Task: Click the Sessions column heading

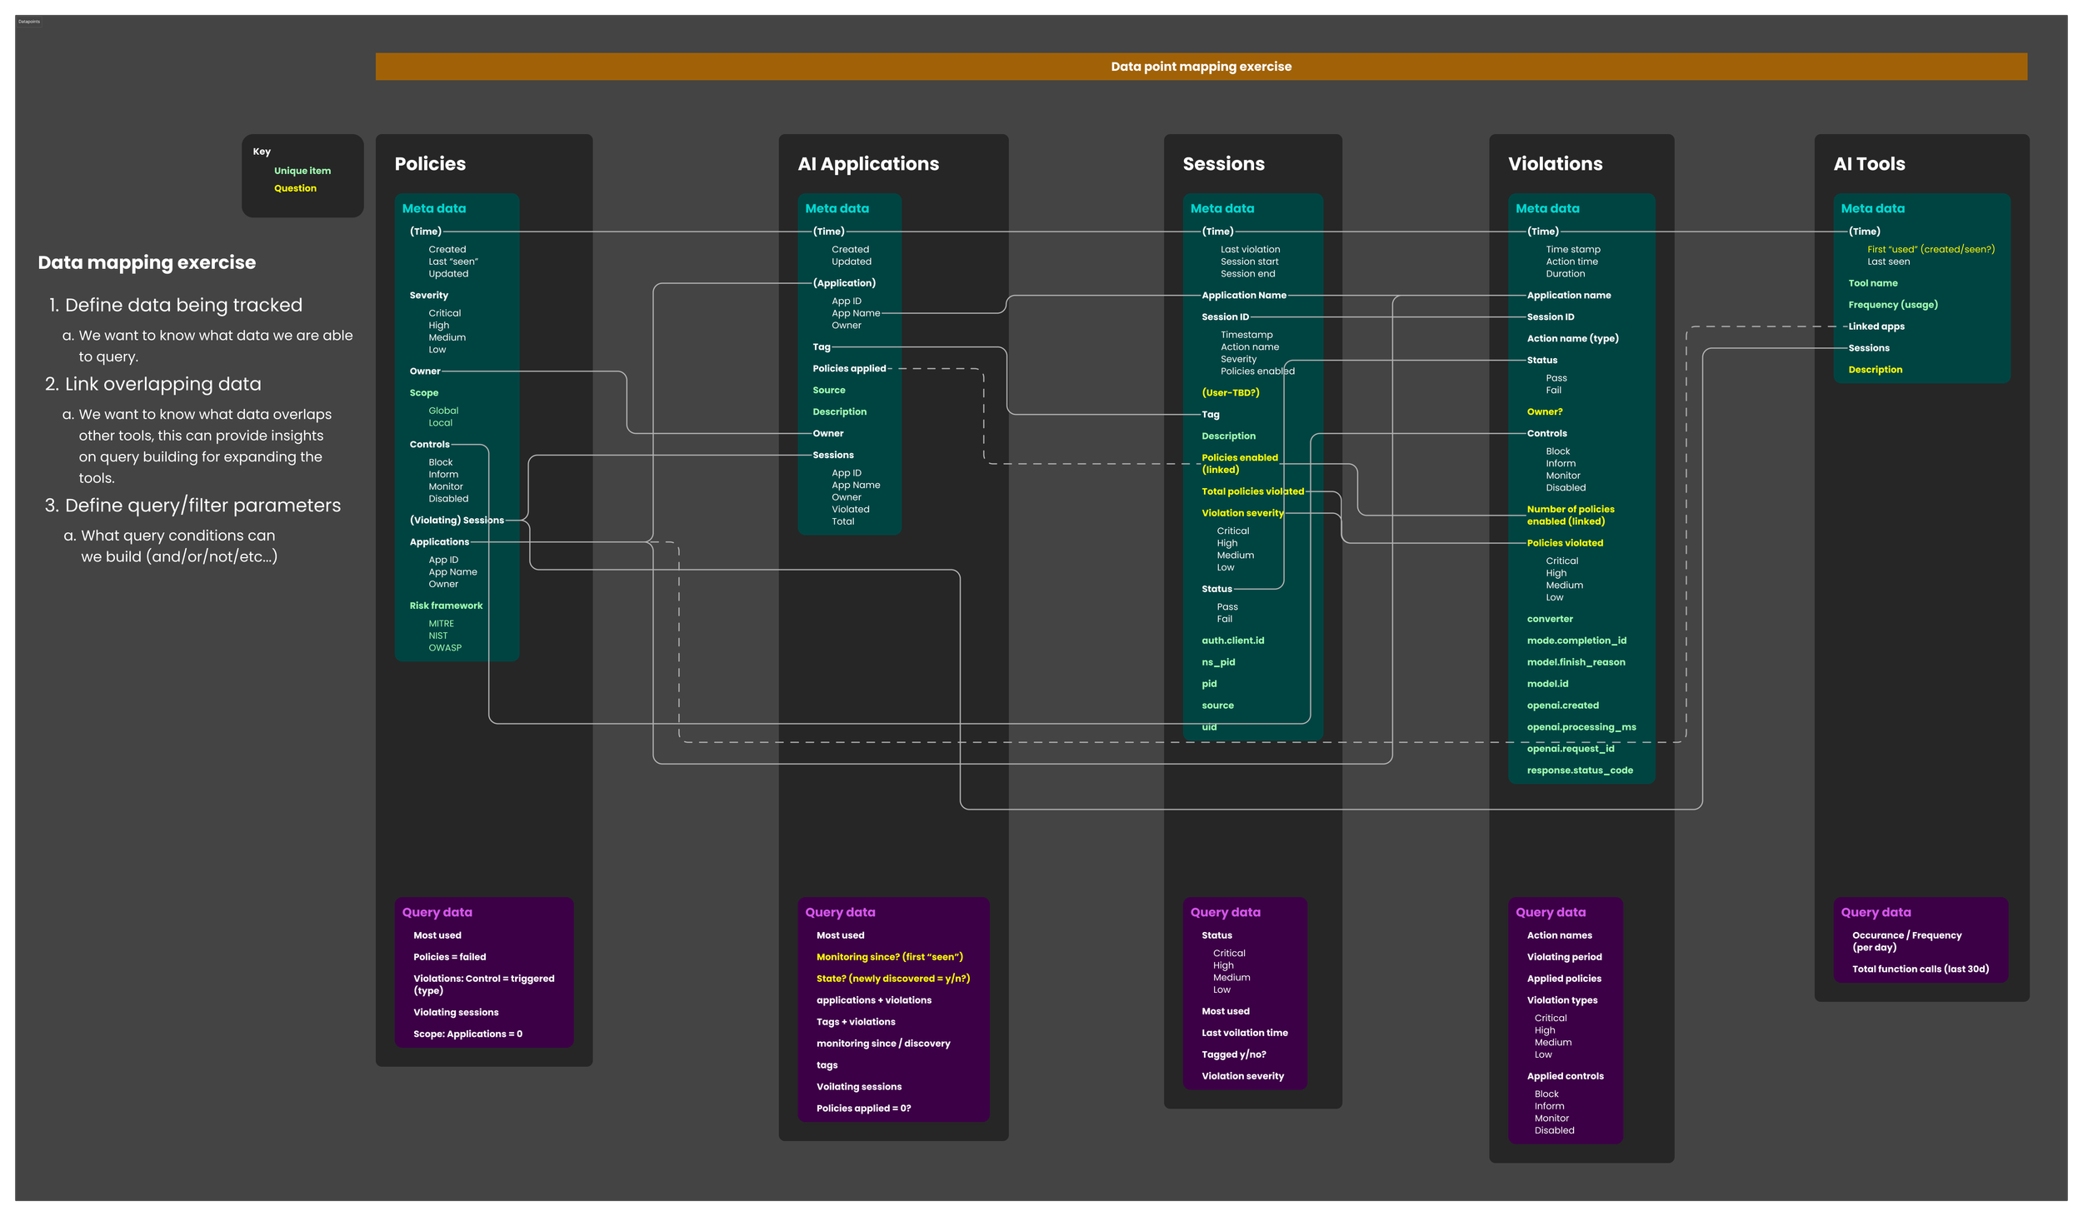Action: [x=1223, y=164]
